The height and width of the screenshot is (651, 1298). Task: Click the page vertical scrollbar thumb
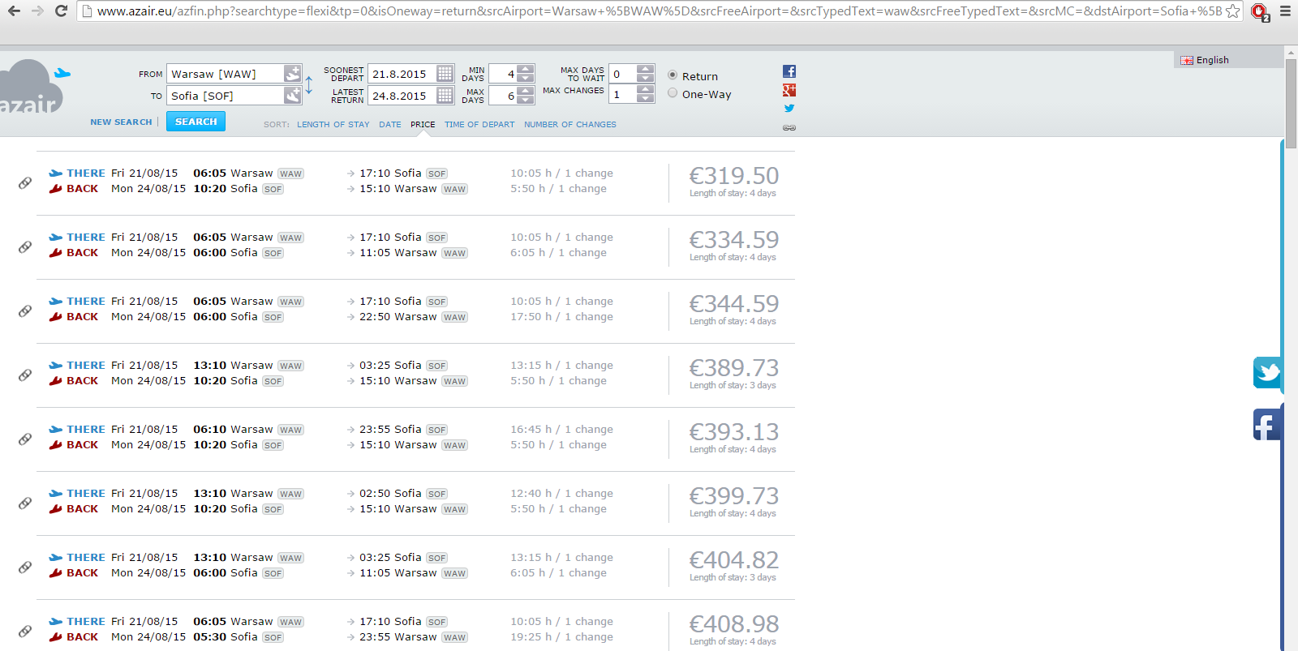1291,104
